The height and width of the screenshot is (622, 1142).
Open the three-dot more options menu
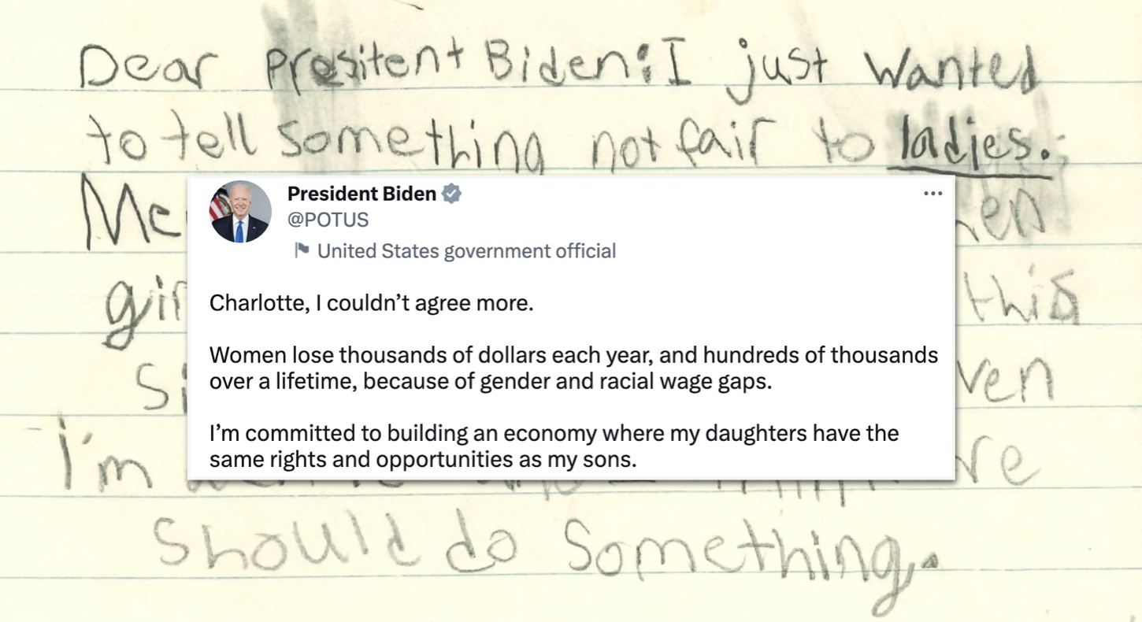pyautogui.click(x=933, y=194)
